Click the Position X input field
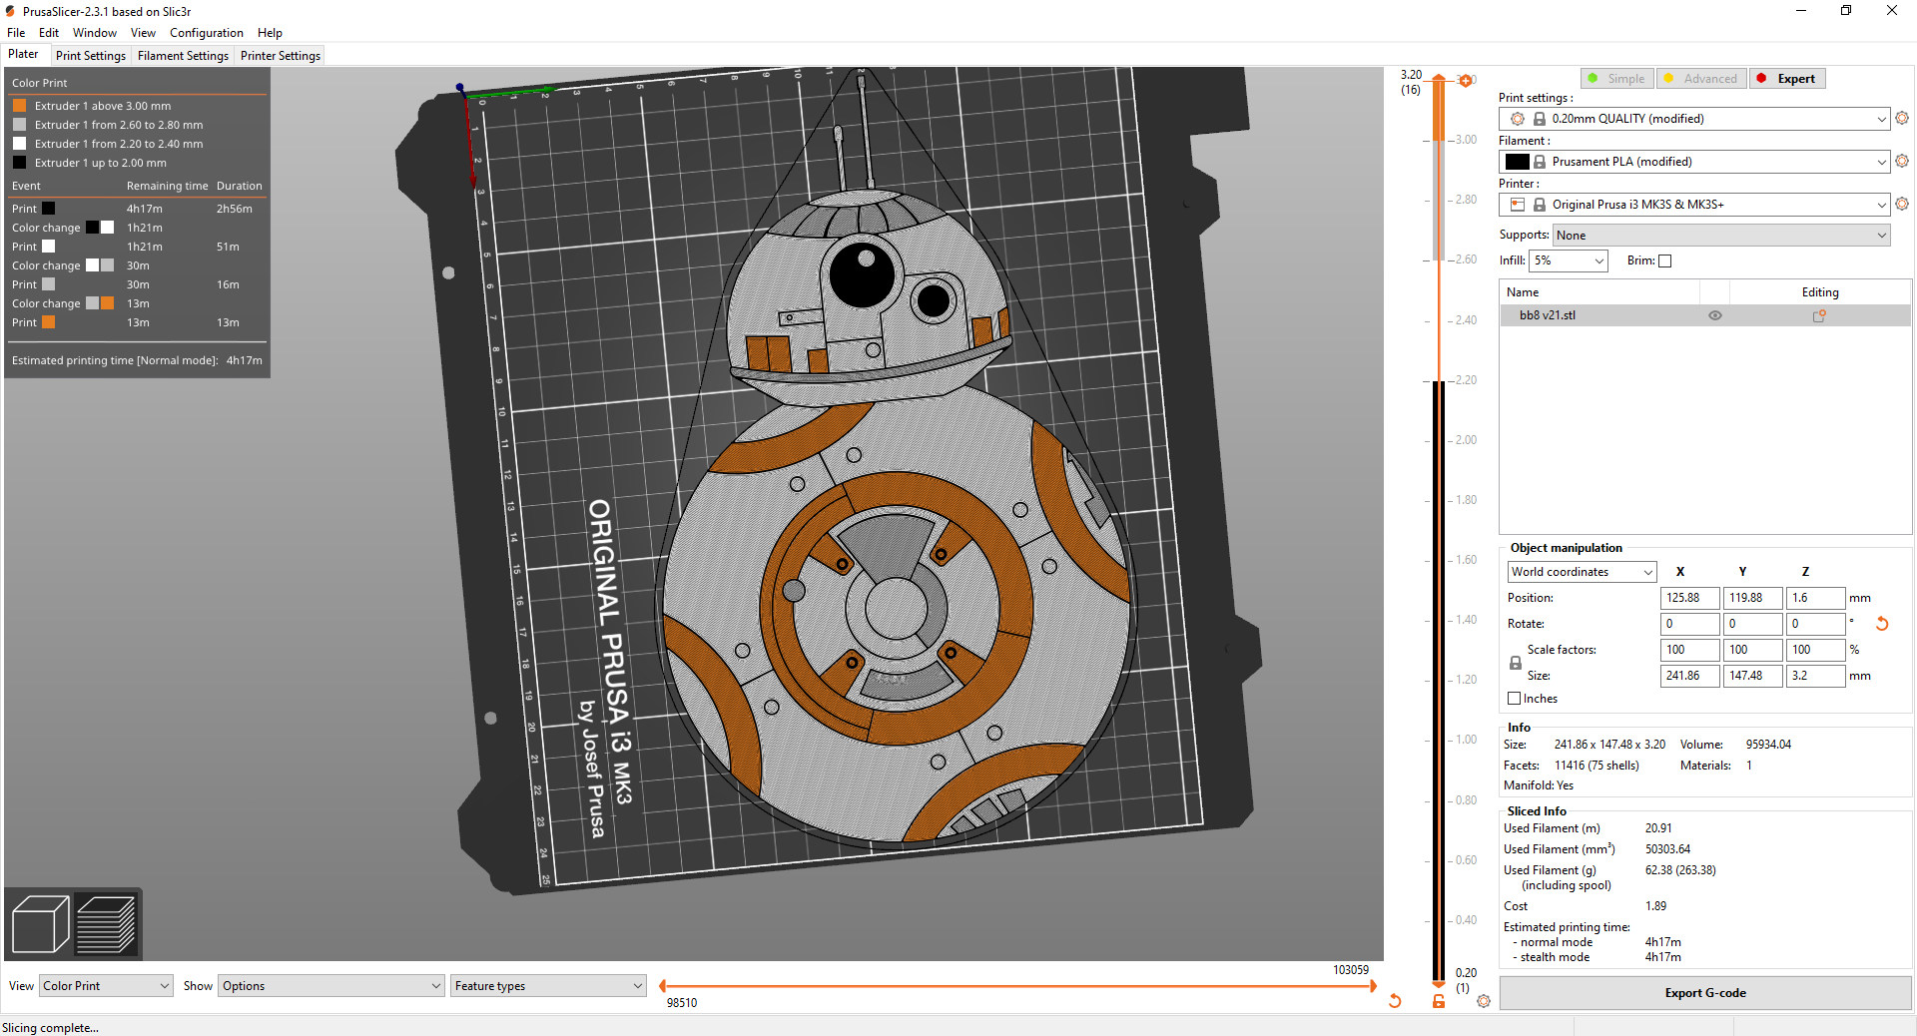This screenshot has height=1036, width=1917. pyautogui.click(x=1688, y=598)
